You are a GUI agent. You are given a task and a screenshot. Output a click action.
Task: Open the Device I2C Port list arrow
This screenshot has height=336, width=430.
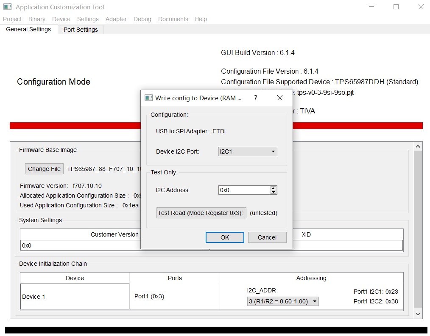point(274,151)
